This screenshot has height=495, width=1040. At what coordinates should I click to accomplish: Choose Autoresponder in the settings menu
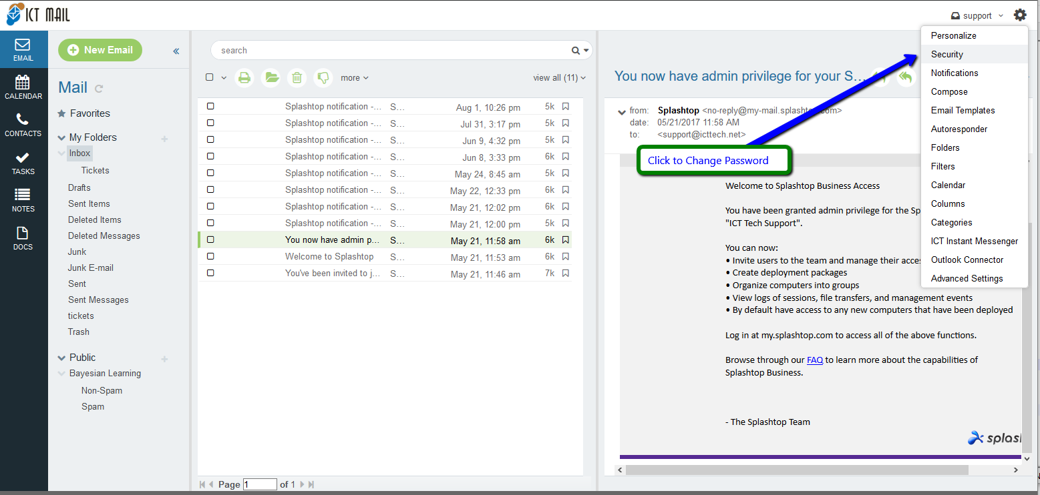click(x=959, y=129)
